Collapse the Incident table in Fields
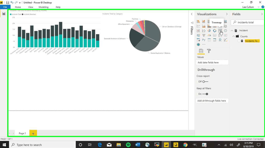265x148 pixels. tap(232, 31)
